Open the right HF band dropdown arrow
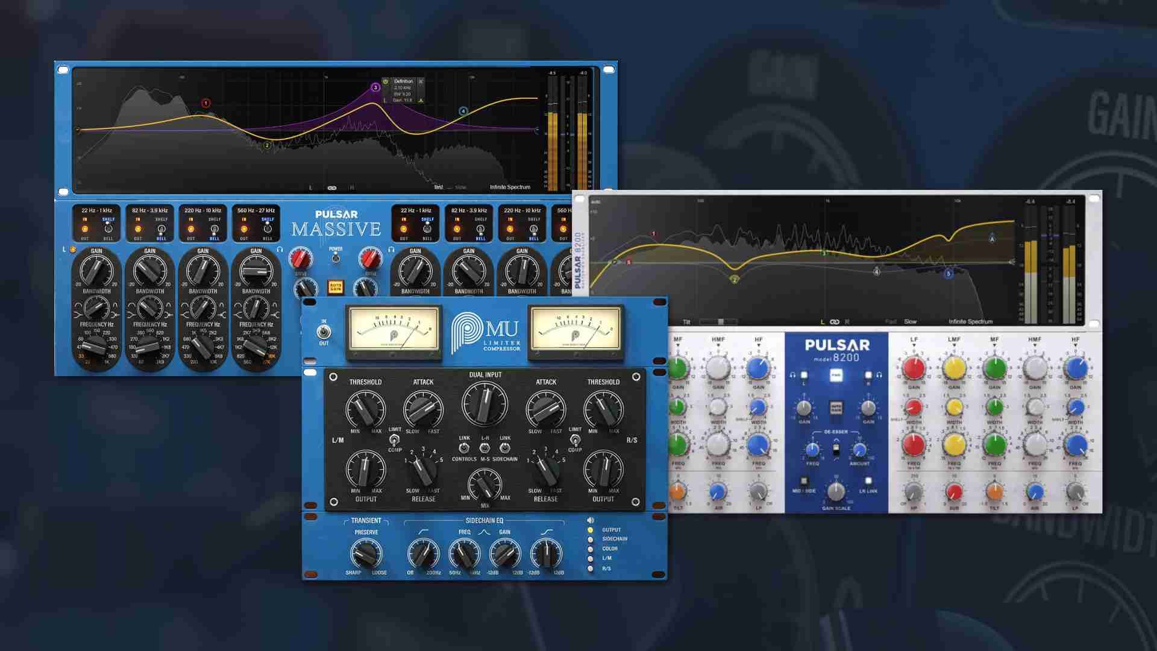The height and width of the screenshot is (651, 1157). click(x=1075, y=346)
